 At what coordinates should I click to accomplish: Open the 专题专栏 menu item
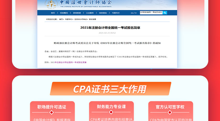point(116,13)
